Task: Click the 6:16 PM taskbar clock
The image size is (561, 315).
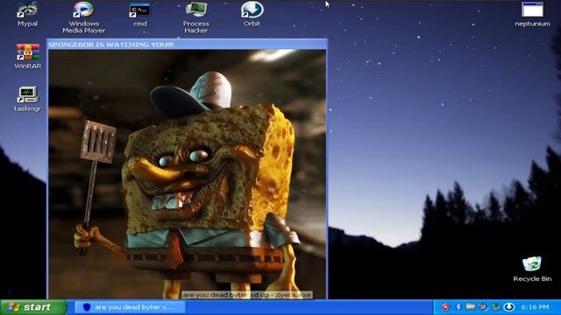Action: click(x=535, y=307)
